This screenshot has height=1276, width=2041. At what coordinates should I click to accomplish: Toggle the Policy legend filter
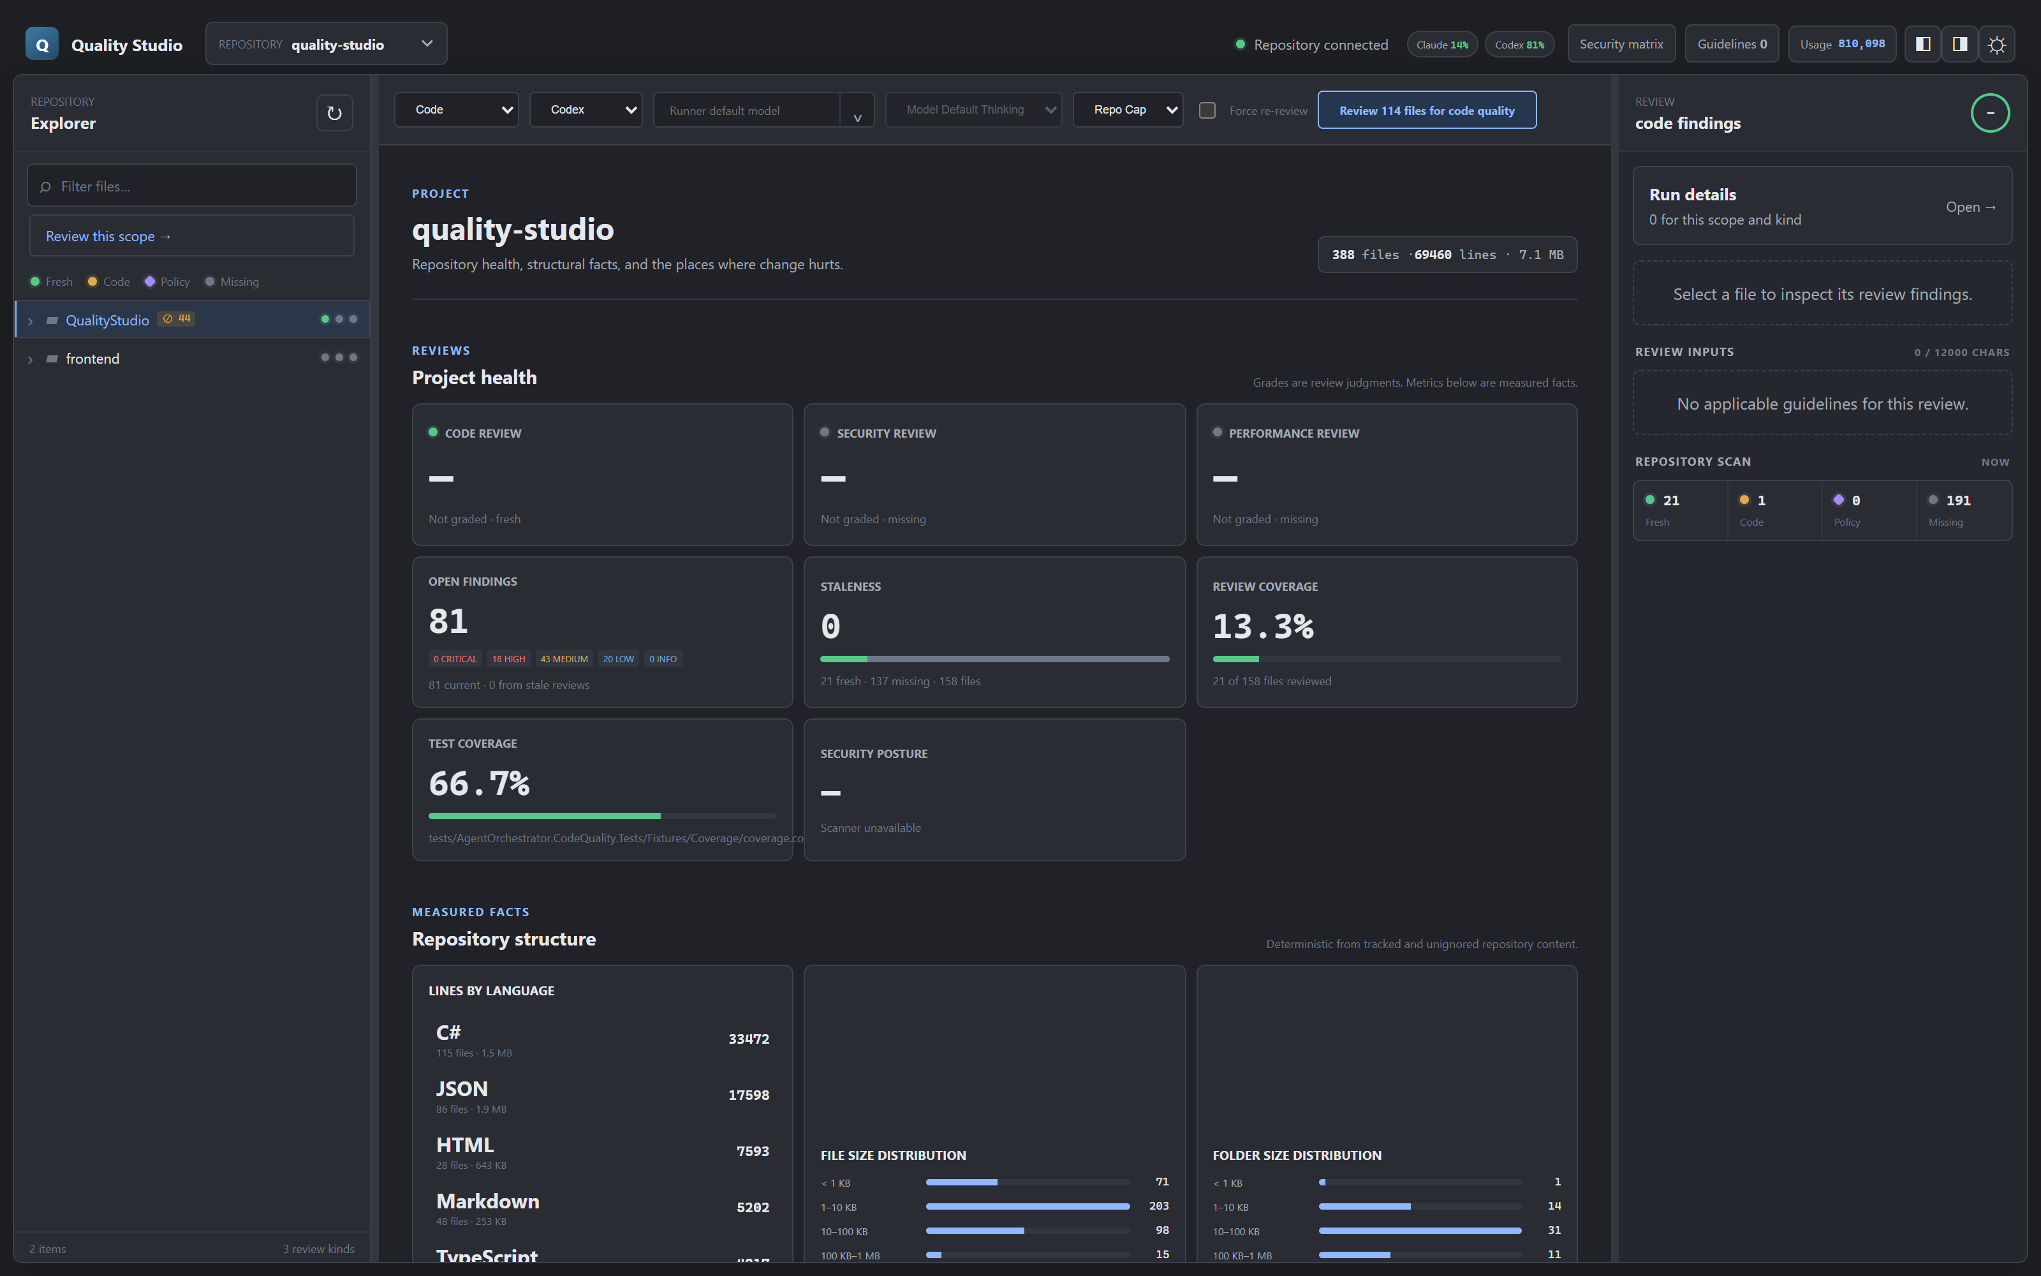point(167,282)
